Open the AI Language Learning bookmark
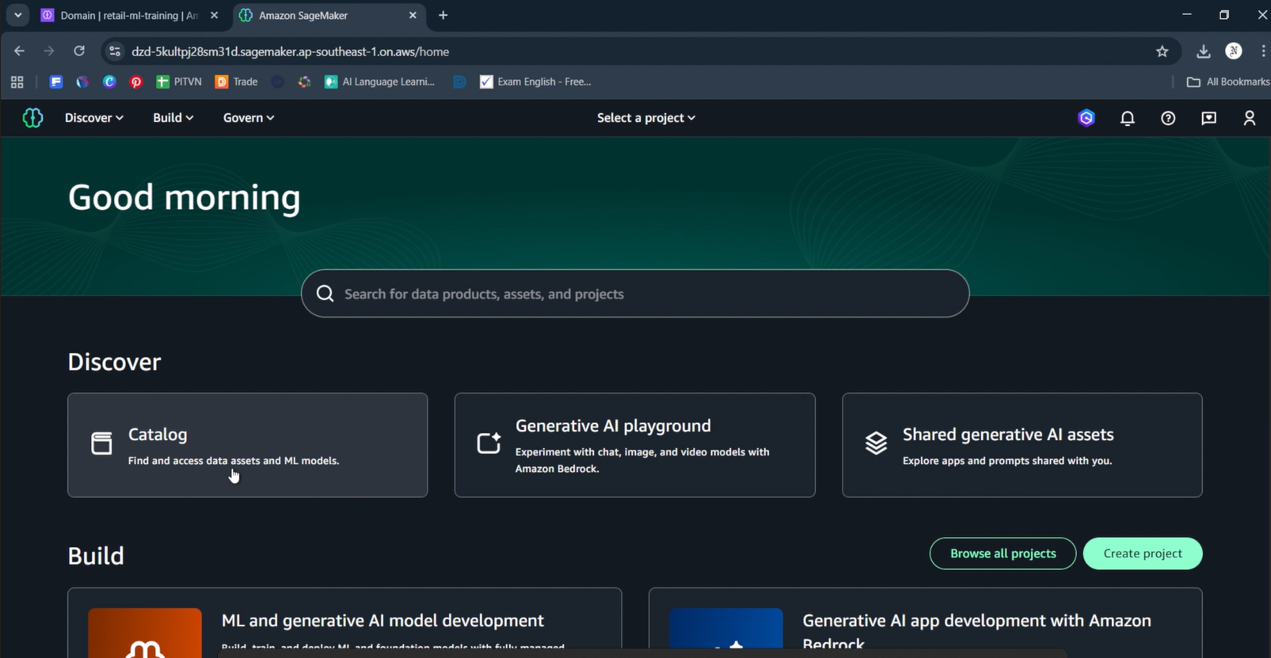This screenshot has width=1271, height=658. pos(380,82)
